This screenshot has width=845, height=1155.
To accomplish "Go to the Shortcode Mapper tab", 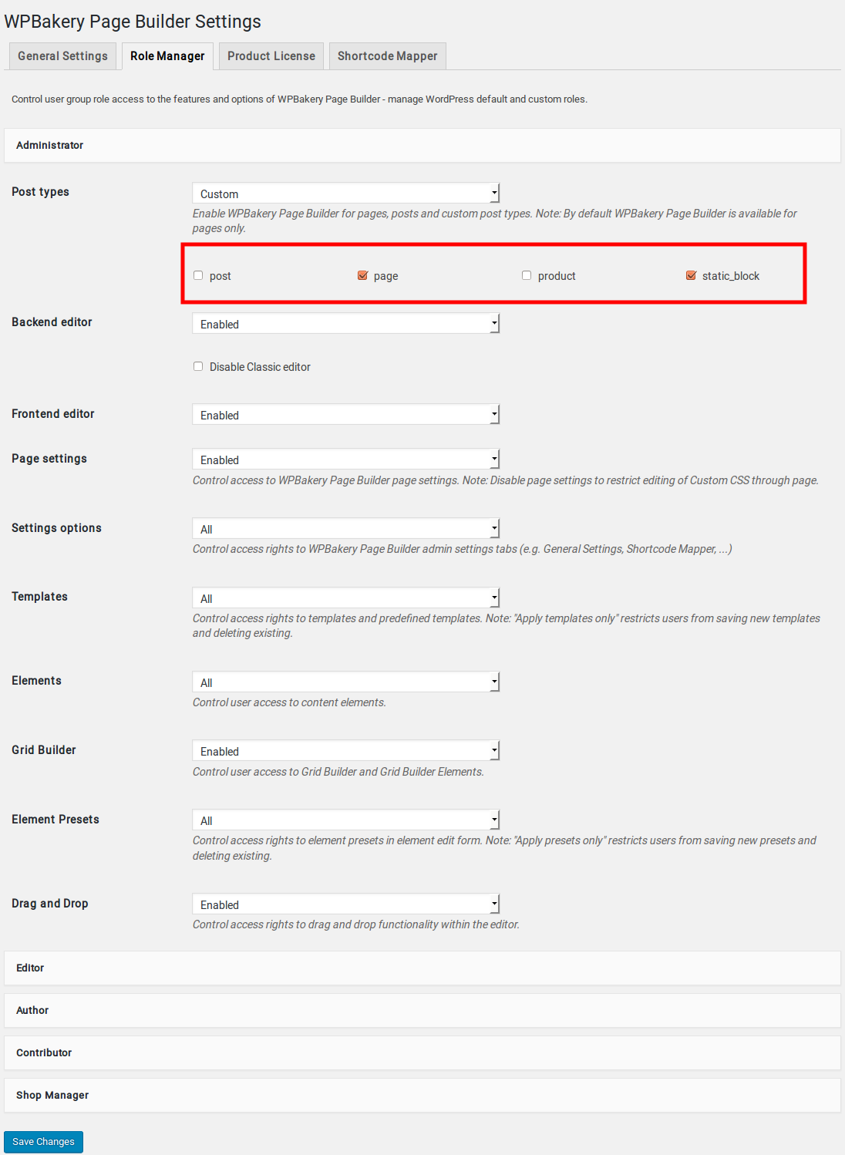I will point(387,56).
